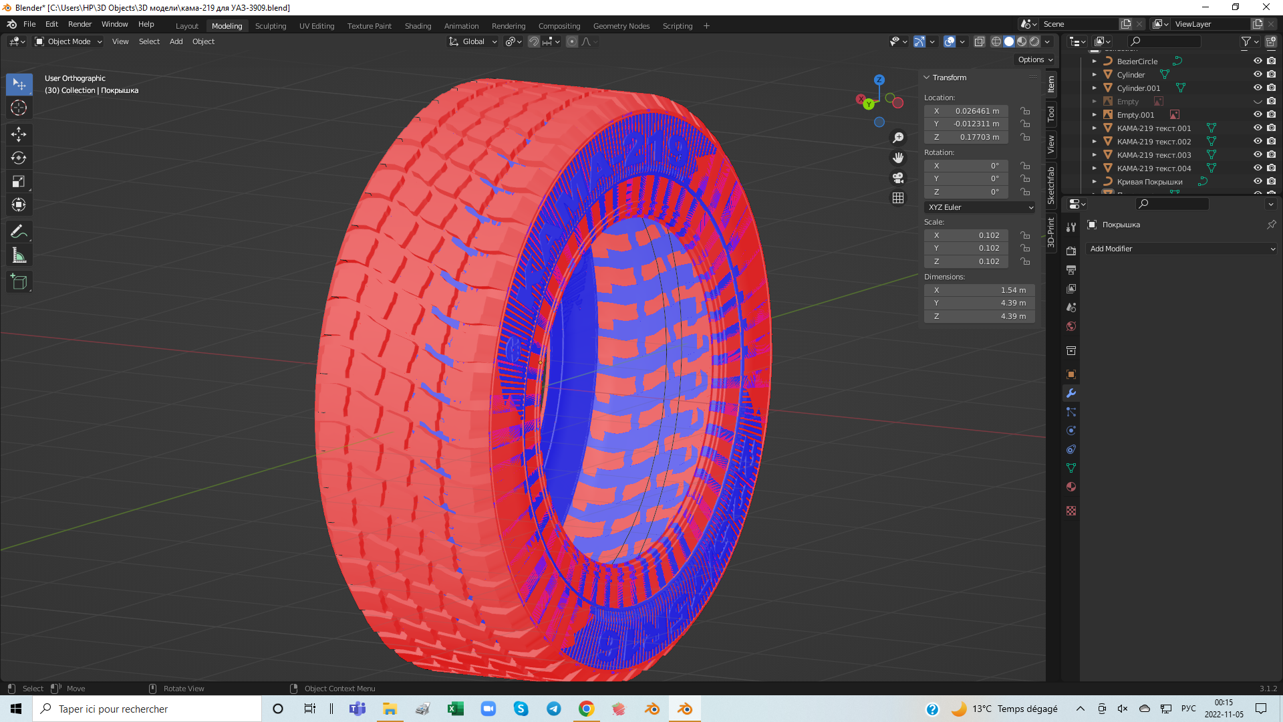The width and height of the screenshot is (1283, 722).
Task: Switch to the Sculpting workspace tab
Action: pyautogui.click(x=270, y=26)
